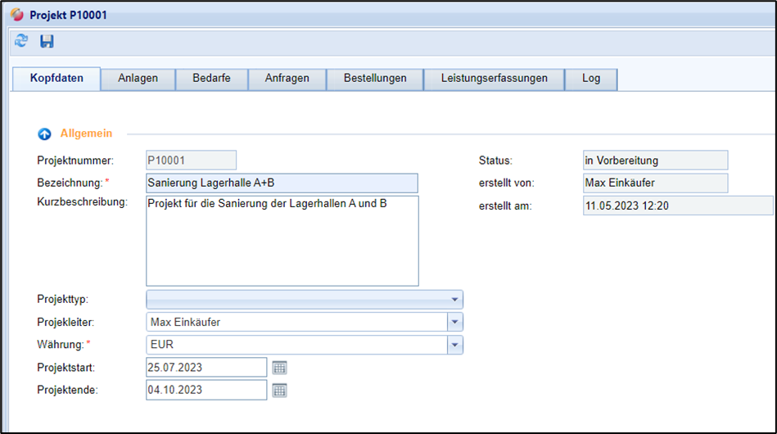
Task: Click the application logo in the title bar
Action: tap(16, 15)
